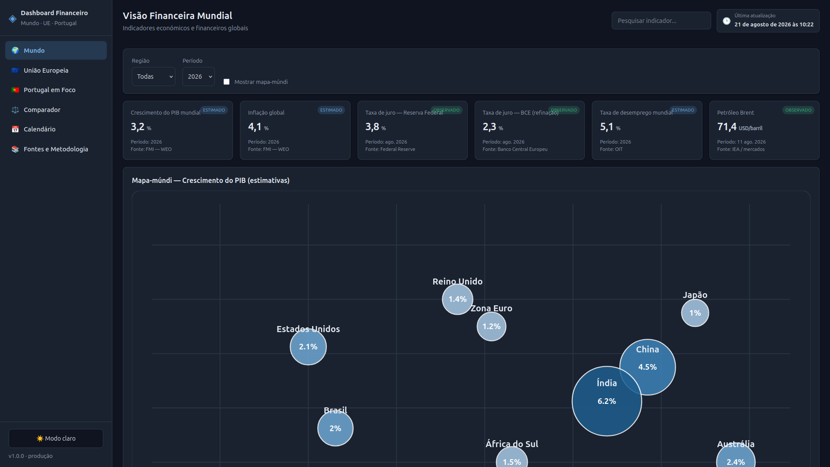Click the Índia 6.2% bubble

click(x=607, y=401)
